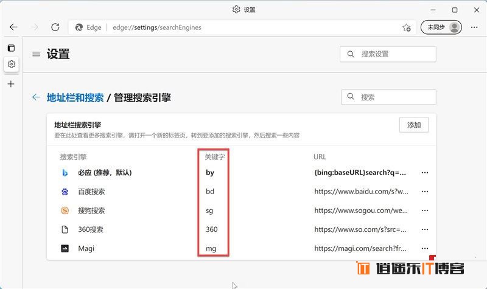Click the 360搜索 document icon
The image size is (487, 289).
65,229
